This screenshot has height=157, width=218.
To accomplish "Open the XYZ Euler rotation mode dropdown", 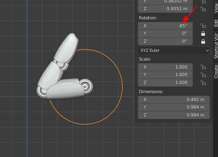I will (174, 50).
